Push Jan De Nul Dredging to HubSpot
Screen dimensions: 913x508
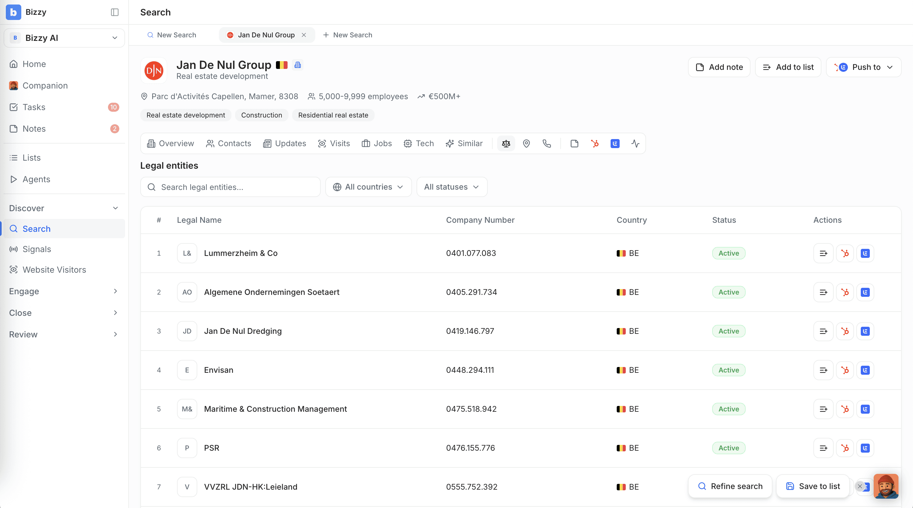point(845,331)
